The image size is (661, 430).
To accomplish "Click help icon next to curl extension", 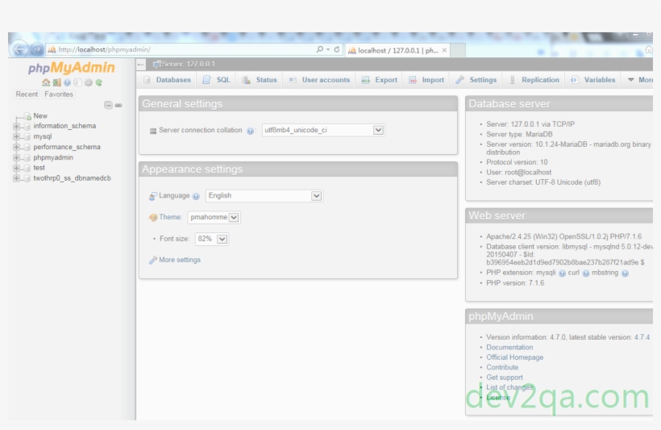I will pyautogui.click(x=586, y=273).
